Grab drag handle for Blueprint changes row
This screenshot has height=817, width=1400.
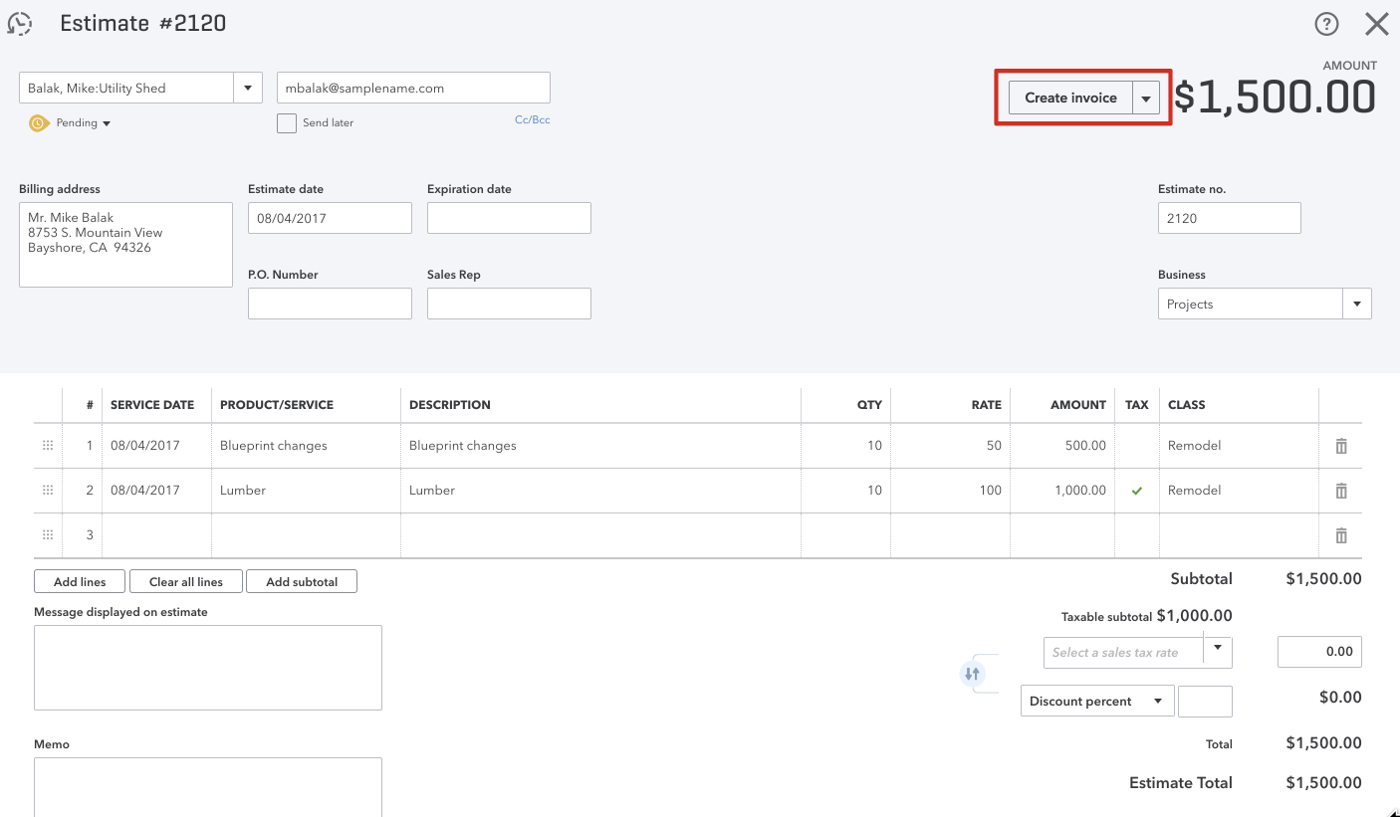(48, 446)
